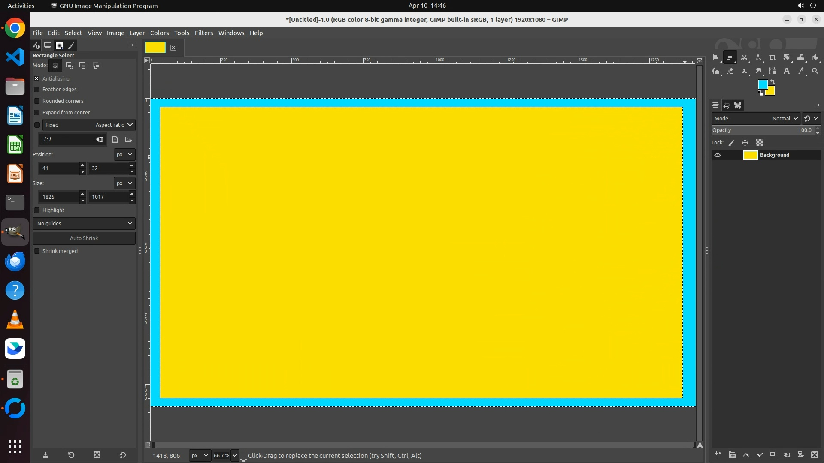This screenshot has width=824, height=463.
Task: Pick the Clone stamp tool
Action: coord(744,71)
